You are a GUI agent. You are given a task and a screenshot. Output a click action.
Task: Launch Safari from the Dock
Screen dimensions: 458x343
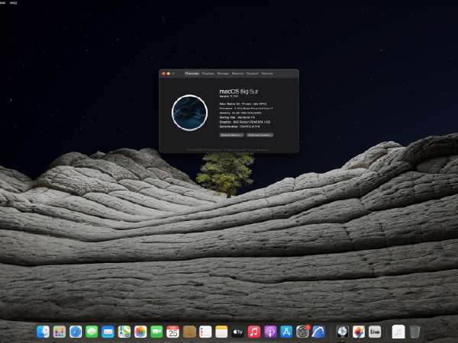coord(76,332)
